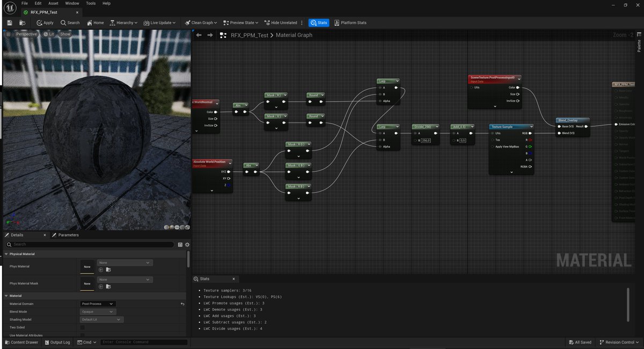This screenshot has height=349, width=644.
Task: Open the Edit menu
Action: click(x=38, y=3)
